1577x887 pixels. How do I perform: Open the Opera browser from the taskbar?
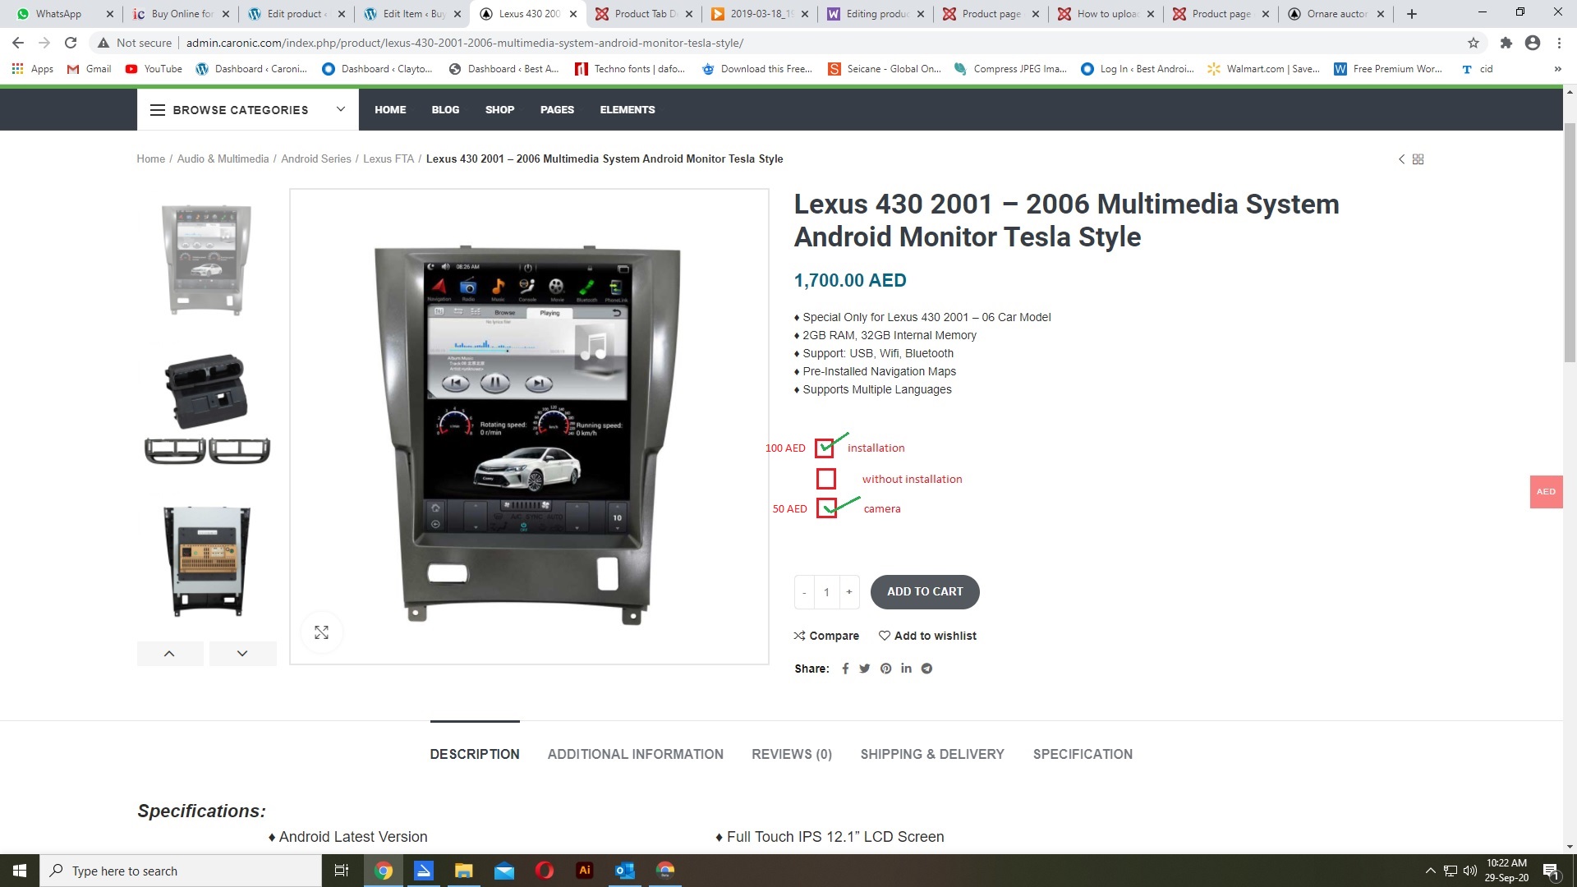(545, 871)
